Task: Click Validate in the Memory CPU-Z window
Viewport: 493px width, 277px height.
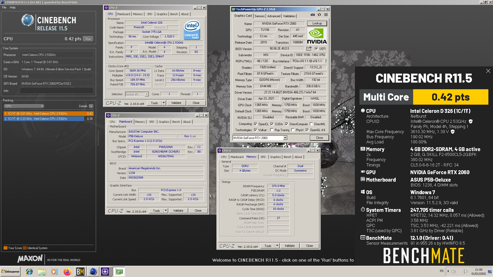Action: coord(290,246)
